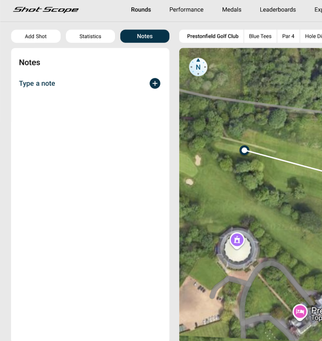Open the Rounds menu
The height and width of the screenshot is (341, 322).
141,9
